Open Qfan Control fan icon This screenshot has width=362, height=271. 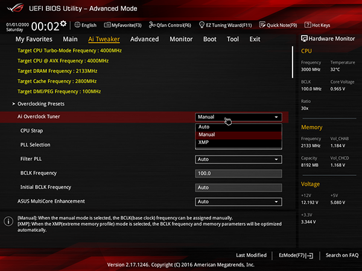[x=152, y=25]
